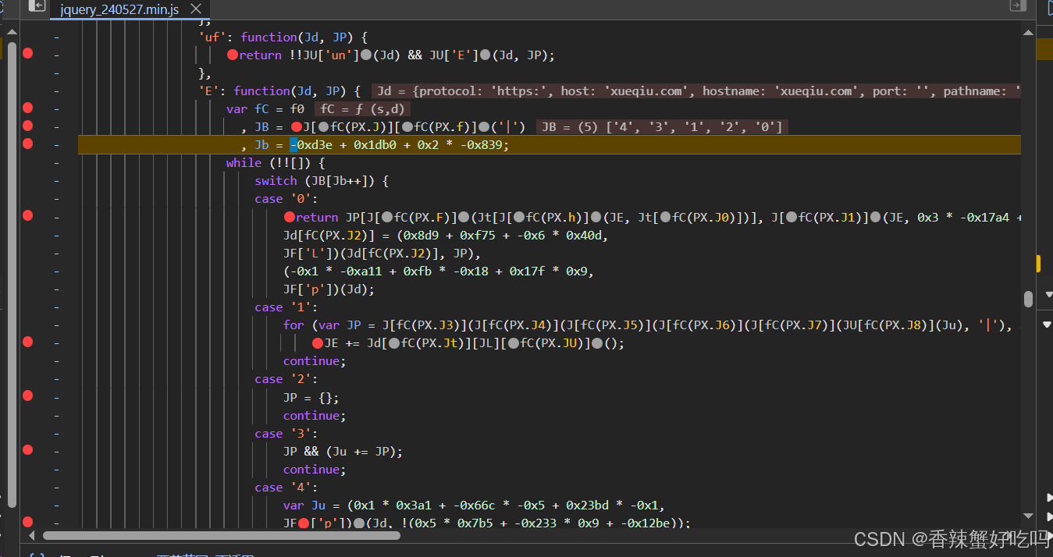The height and width of the screenshot is (557, 1053).
Task: Click the inline breakpoint dot before 'return !!JU'
Action: [232, 55]
